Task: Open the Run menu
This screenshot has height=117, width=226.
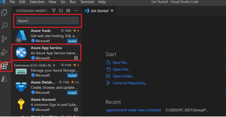Action: click(x=73, y=2)
